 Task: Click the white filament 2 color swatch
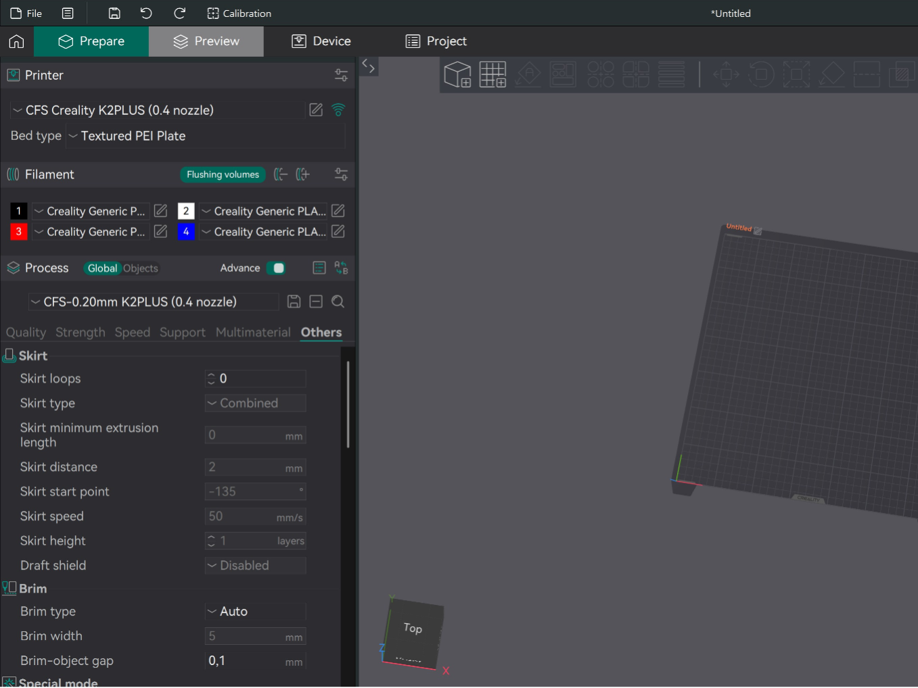(186, 211)
